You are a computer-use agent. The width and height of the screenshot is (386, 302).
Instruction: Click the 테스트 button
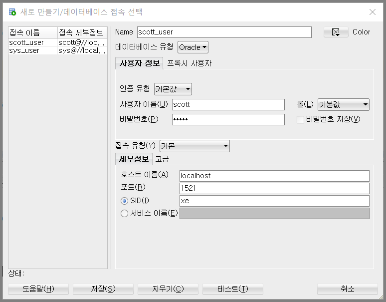[232, 289]
